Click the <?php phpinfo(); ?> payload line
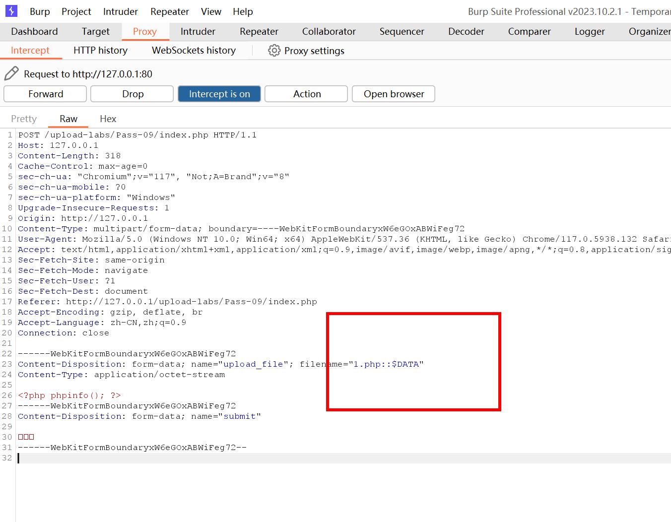 [x=69, y=395]
